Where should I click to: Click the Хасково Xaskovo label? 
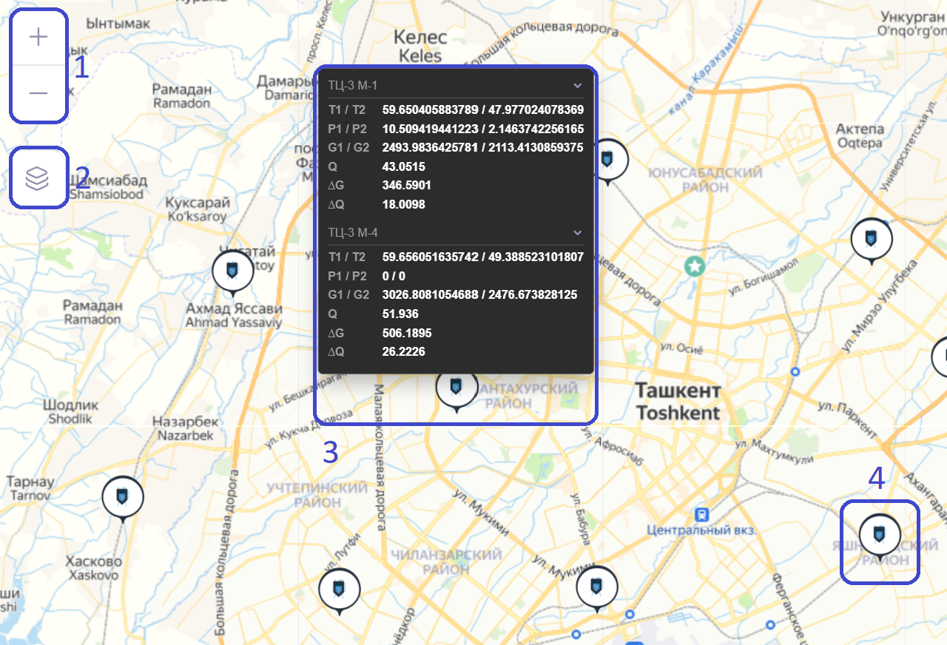92,567
